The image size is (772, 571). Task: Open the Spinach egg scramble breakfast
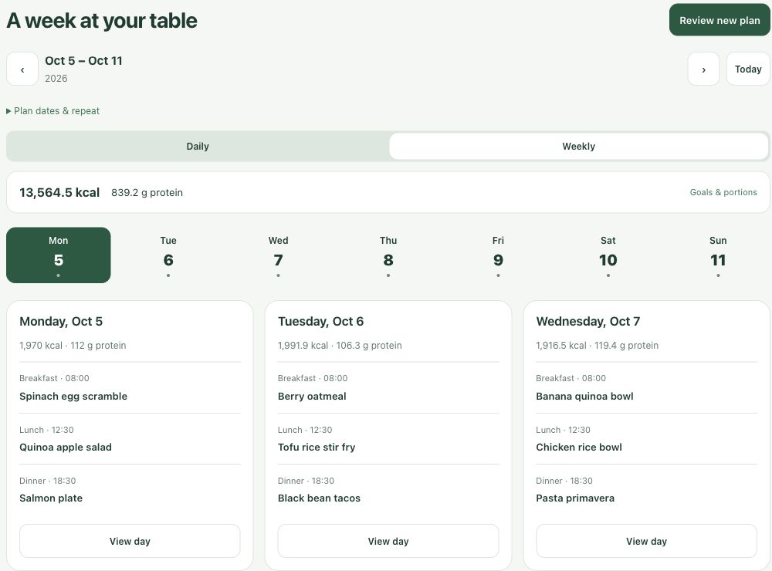coord(73,397)
